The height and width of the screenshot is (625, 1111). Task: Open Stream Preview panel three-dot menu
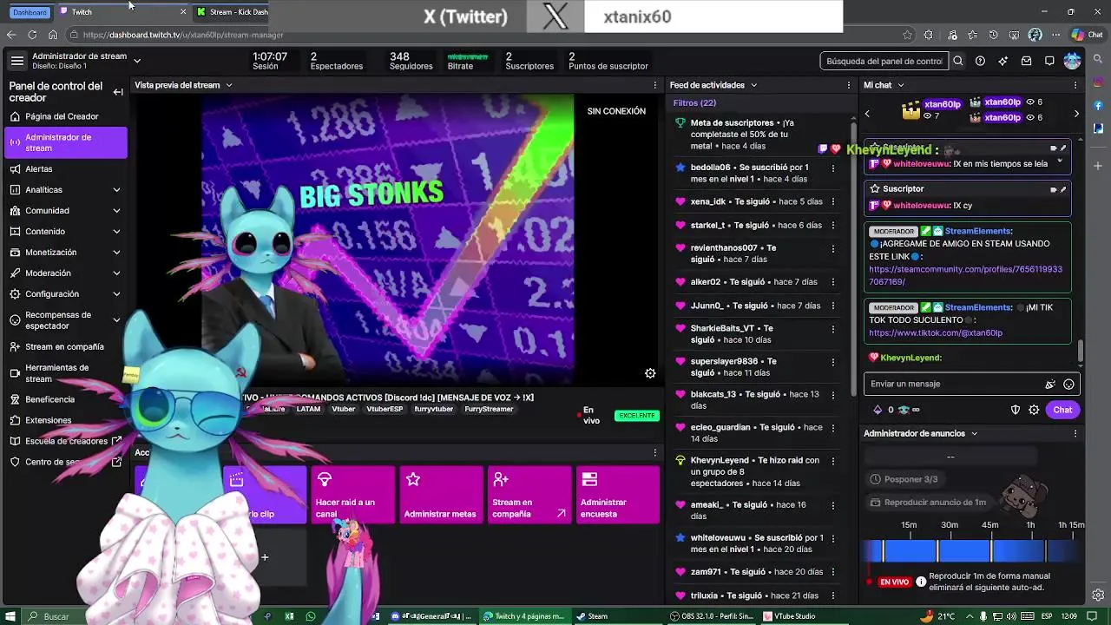pos(655,85)
